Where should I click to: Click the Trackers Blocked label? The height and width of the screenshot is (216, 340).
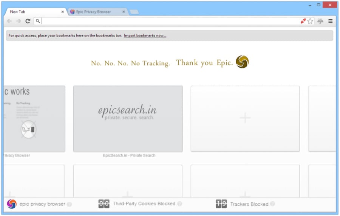click(249, 204)
